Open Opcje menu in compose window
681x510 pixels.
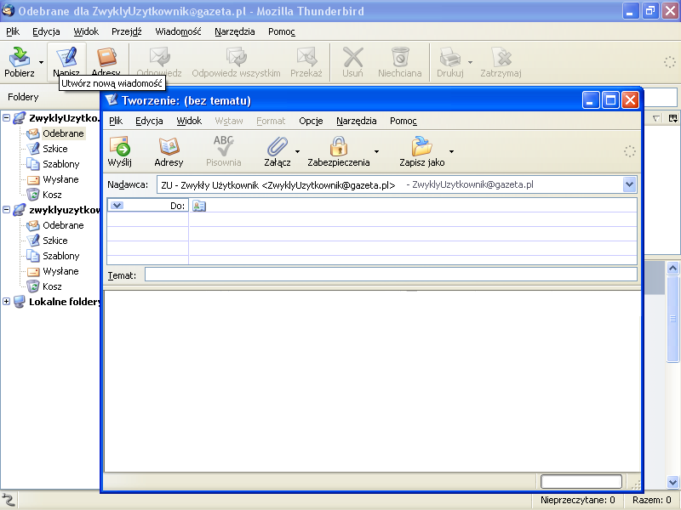point(311,121)
